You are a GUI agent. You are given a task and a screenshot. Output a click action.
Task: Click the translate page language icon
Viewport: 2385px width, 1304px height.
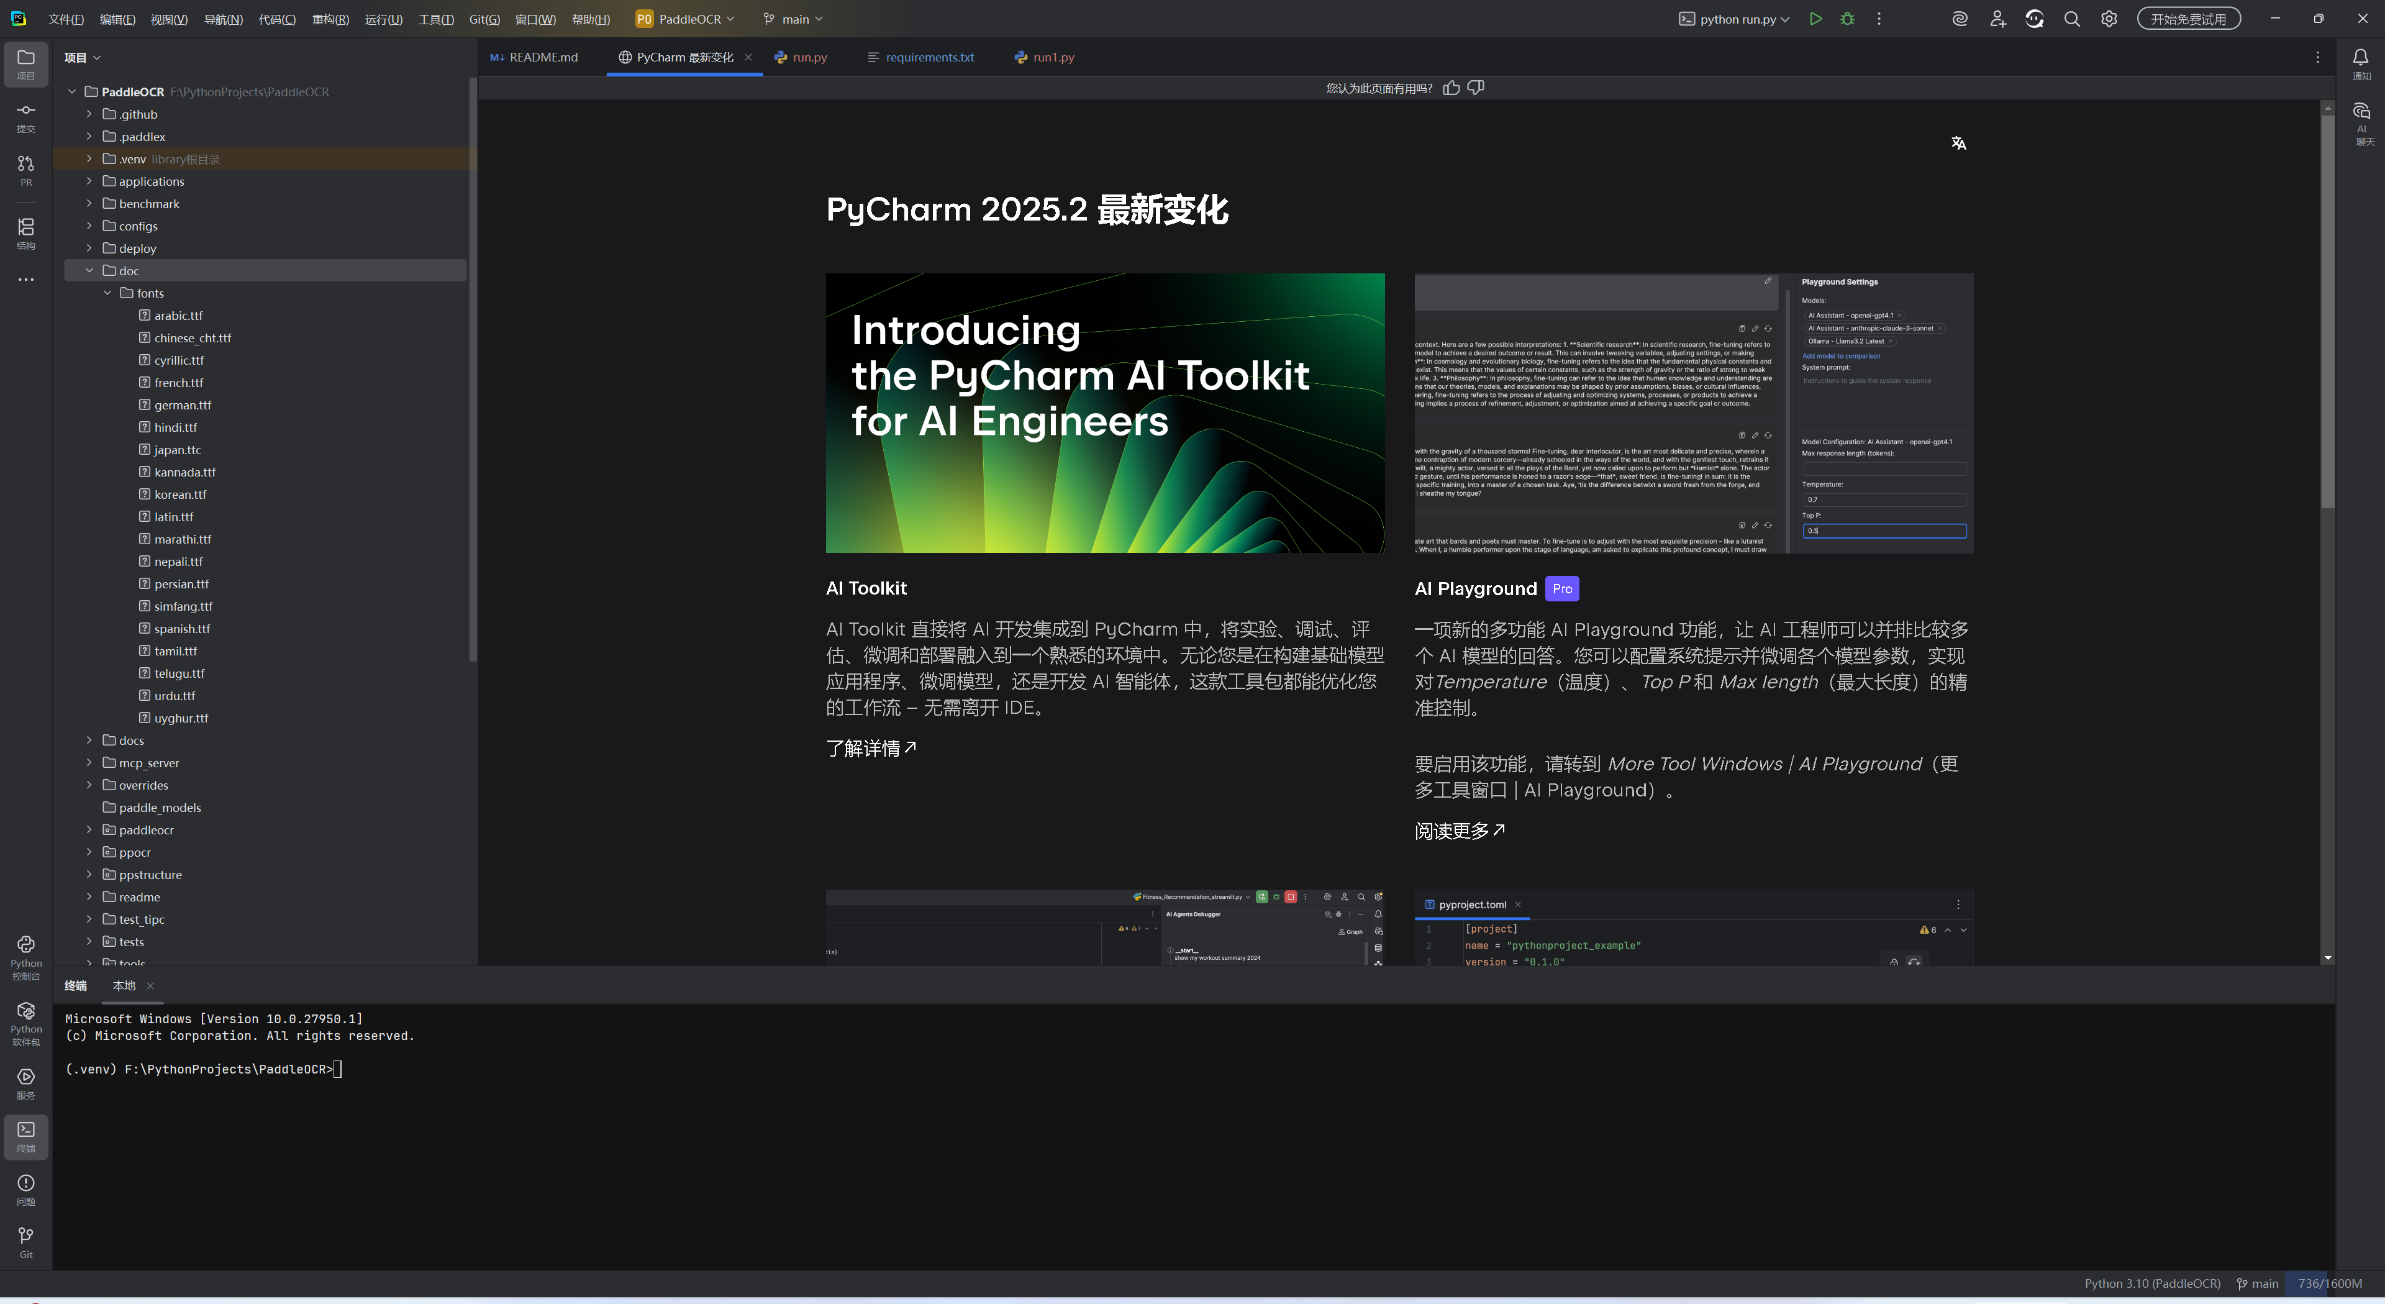(x=1958, y=143)
